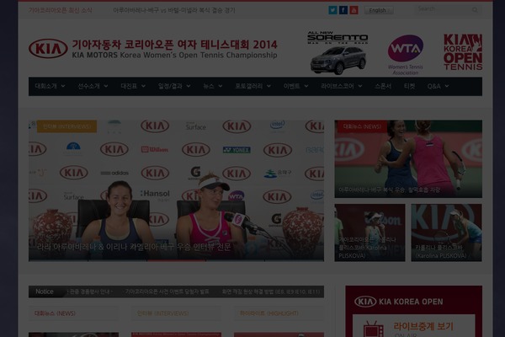Open the All New Sorento car ad
Image resolution: width=505 pixels, height=337 pixels.
point(338,53)
